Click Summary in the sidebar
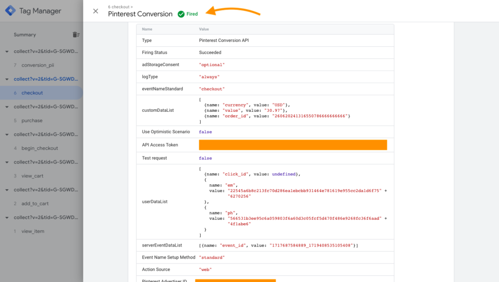The image size is (499, 282). point(26,35)
